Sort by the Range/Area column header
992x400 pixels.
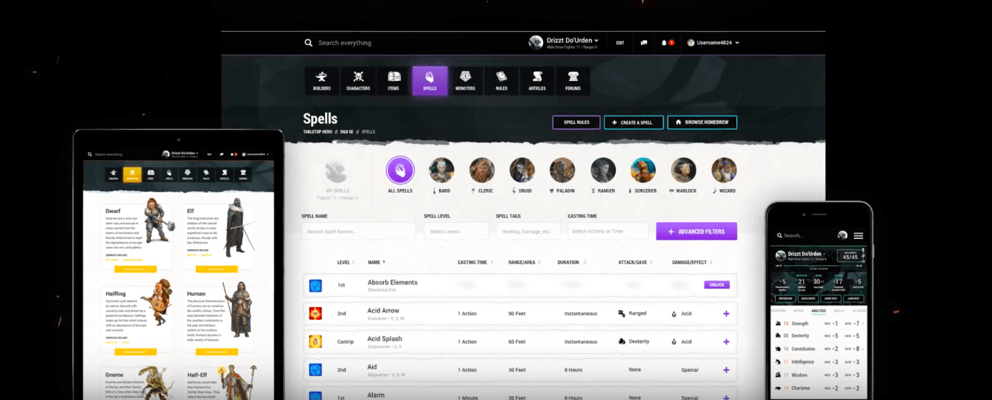(x=526, y=262)
